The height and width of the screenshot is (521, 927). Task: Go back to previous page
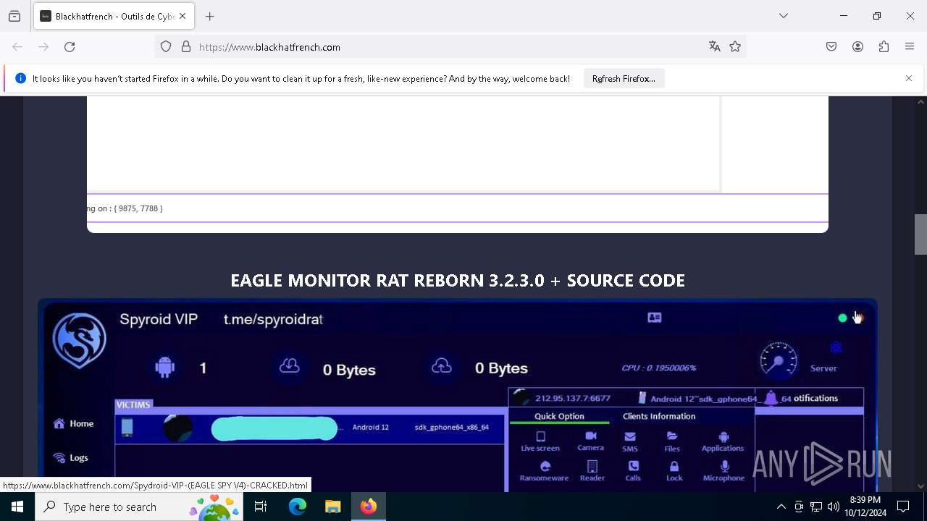coord(17,47)
